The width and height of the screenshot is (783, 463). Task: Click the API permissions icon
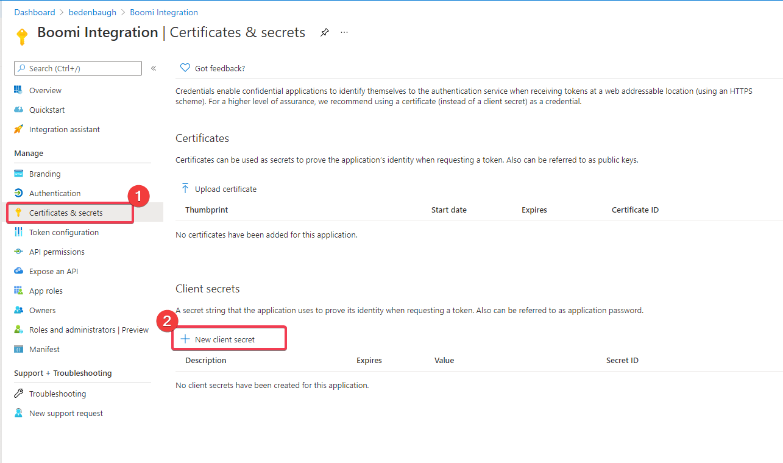[x=18, y=252]
